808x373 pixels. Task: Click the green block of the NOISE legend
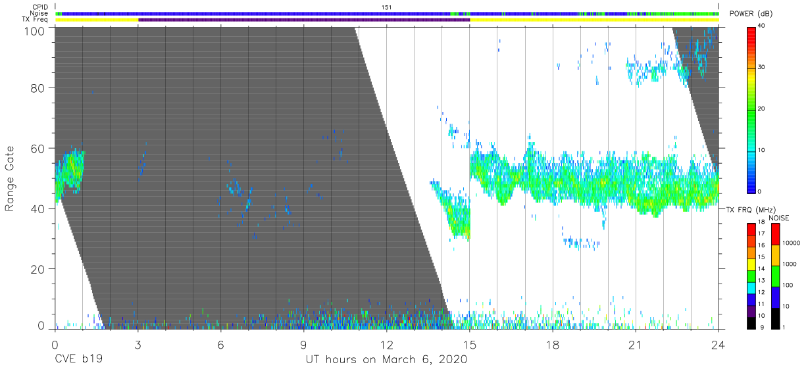tap(775, 276)
